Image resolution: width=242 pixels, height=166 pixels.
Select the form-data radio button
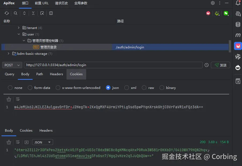(30, 88)
